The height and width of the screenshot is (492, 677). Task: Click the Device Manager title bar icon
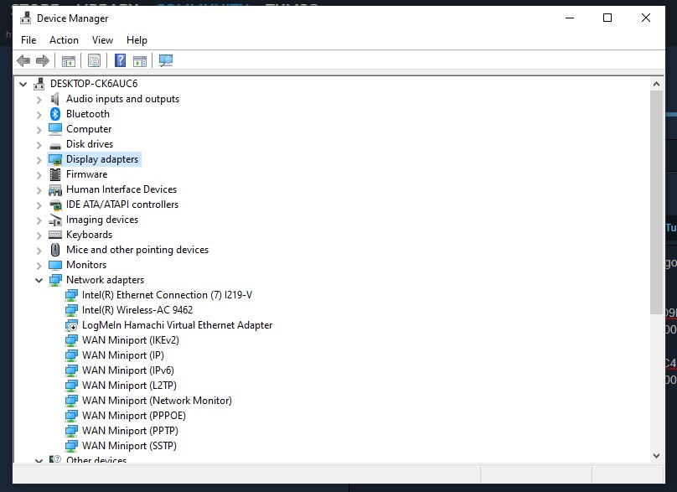tap(25, 18)
